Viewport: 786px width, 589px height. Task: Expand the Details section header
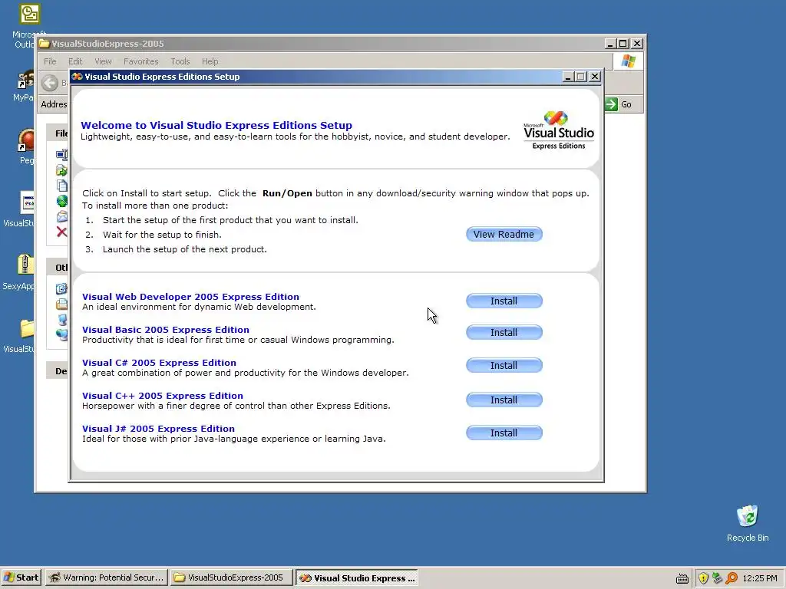57,371
